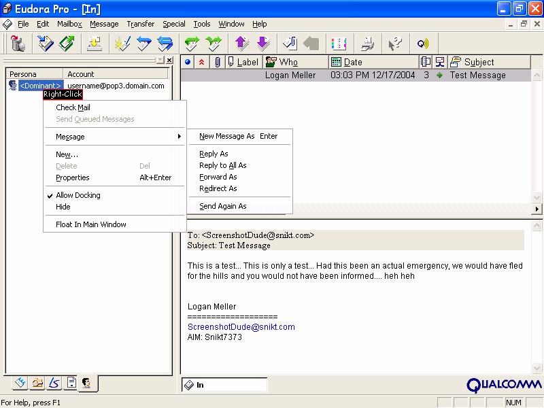Select Reply As in the submenu
Screen dimensions: 544x408
pyautogui.click(x=239, y=154)
